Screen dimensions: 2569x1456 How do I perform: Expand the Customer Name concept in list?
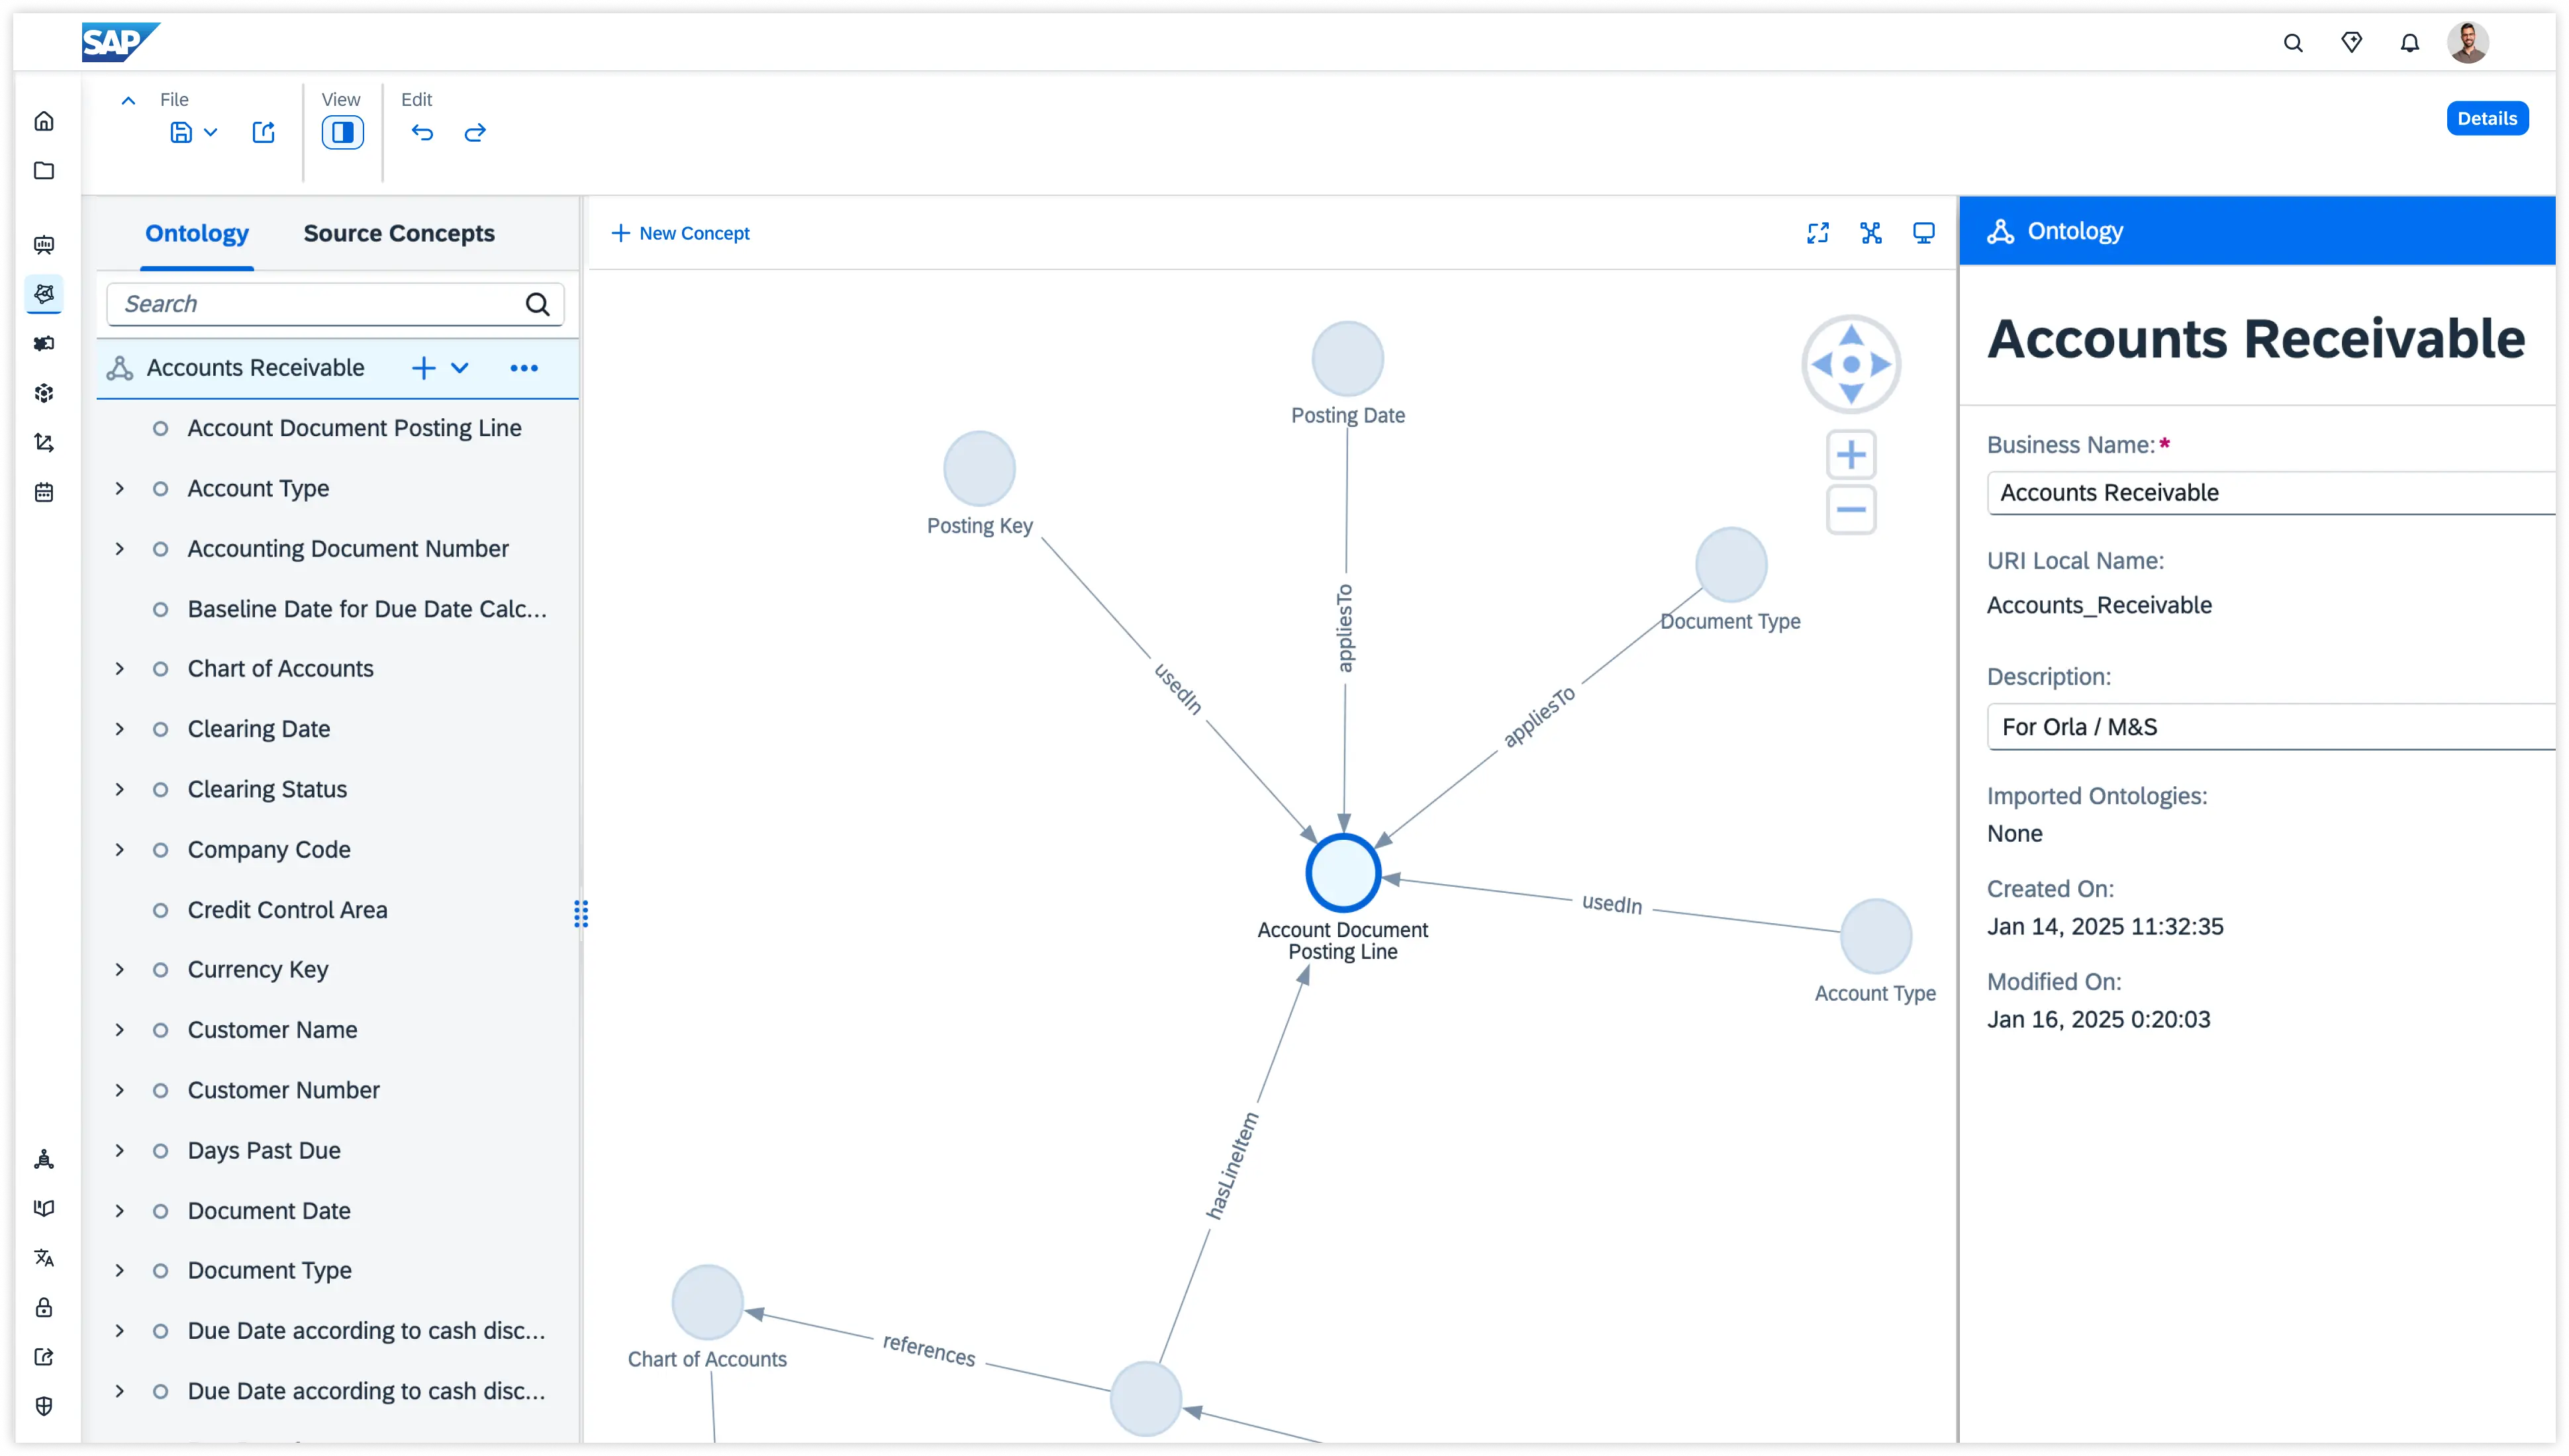(x=119, y=1029)
